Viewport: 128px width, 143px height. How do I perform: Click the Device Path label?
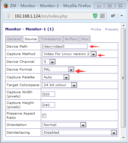coord(17,47)
